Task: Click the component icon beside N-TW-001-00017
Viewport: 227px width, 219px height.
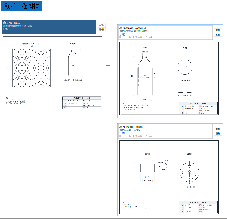Action: coord(121,127)
